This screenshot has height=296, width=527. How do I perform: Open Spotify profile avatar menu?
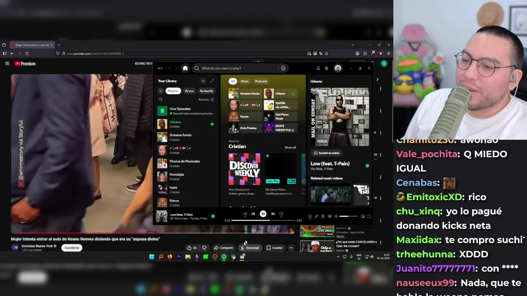coord(338,68)
